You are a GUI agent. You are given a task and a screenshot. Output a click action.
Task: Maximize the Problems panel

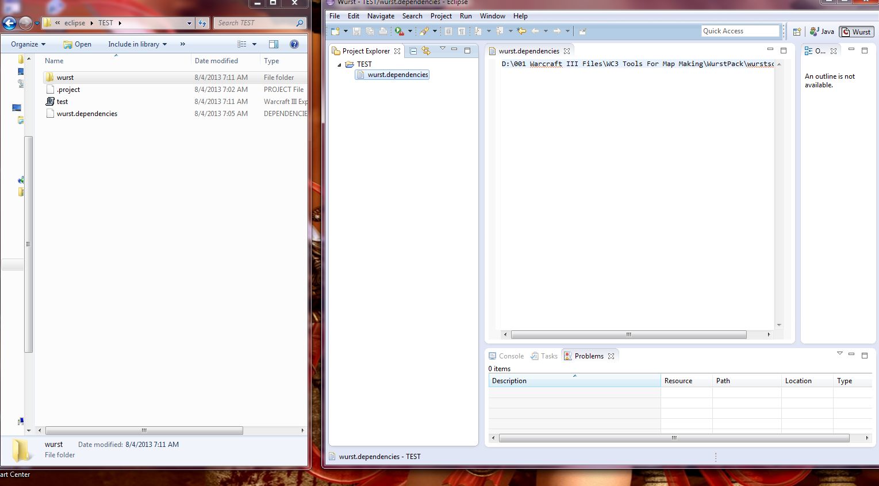[x=865, y=356]
